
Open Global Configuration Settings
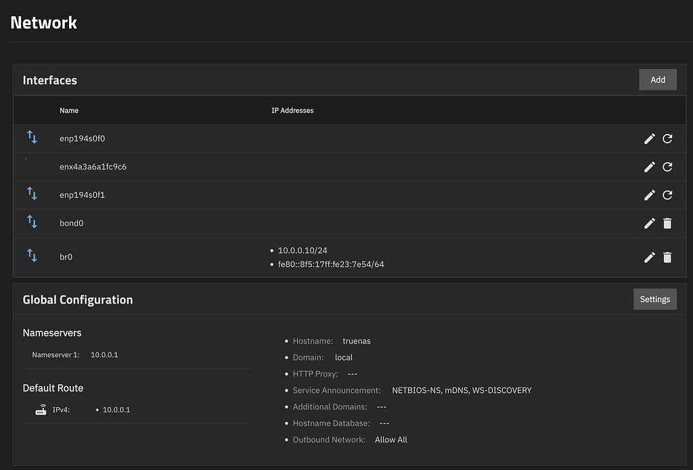pos(654,299)
